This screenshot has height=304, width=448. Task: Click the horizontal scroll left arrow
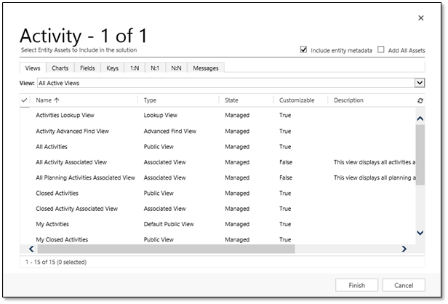click(31, 249)
